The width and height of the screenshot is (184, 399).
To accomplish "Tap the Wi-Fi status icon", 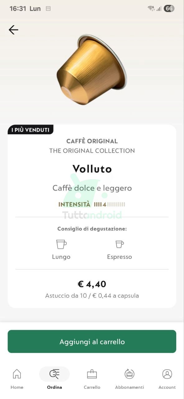I will [x=151, y=9].
